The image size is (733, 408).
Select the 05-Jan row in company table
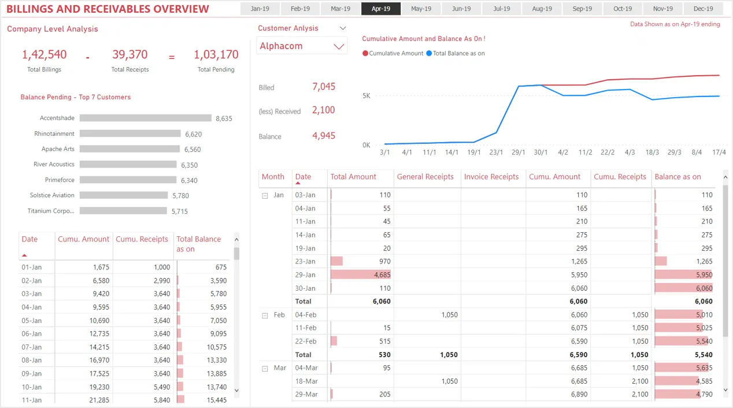click(x=124, y=321)
